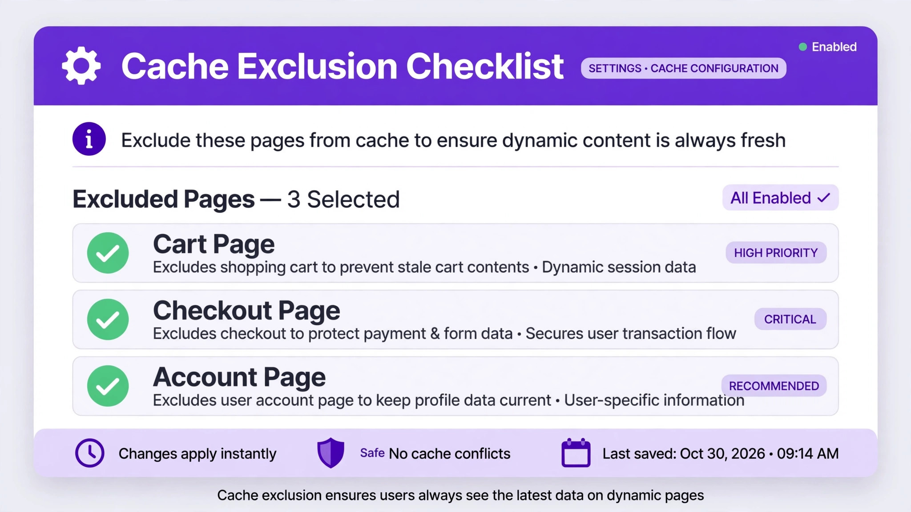Click the Safe label in footer
911x512 pixels.
click(x=372, y=453)
